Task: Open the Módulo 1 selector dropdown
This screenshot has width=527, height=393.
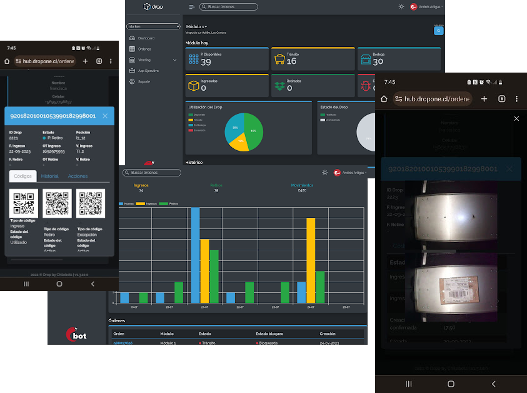Action: click(x=197, y=26)
